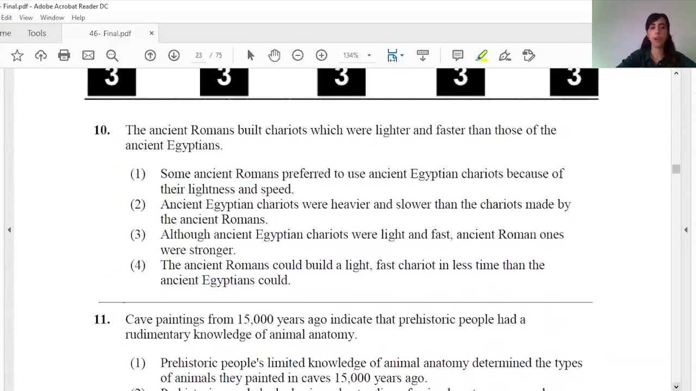Open the View menu

click(x=26, y=17)
